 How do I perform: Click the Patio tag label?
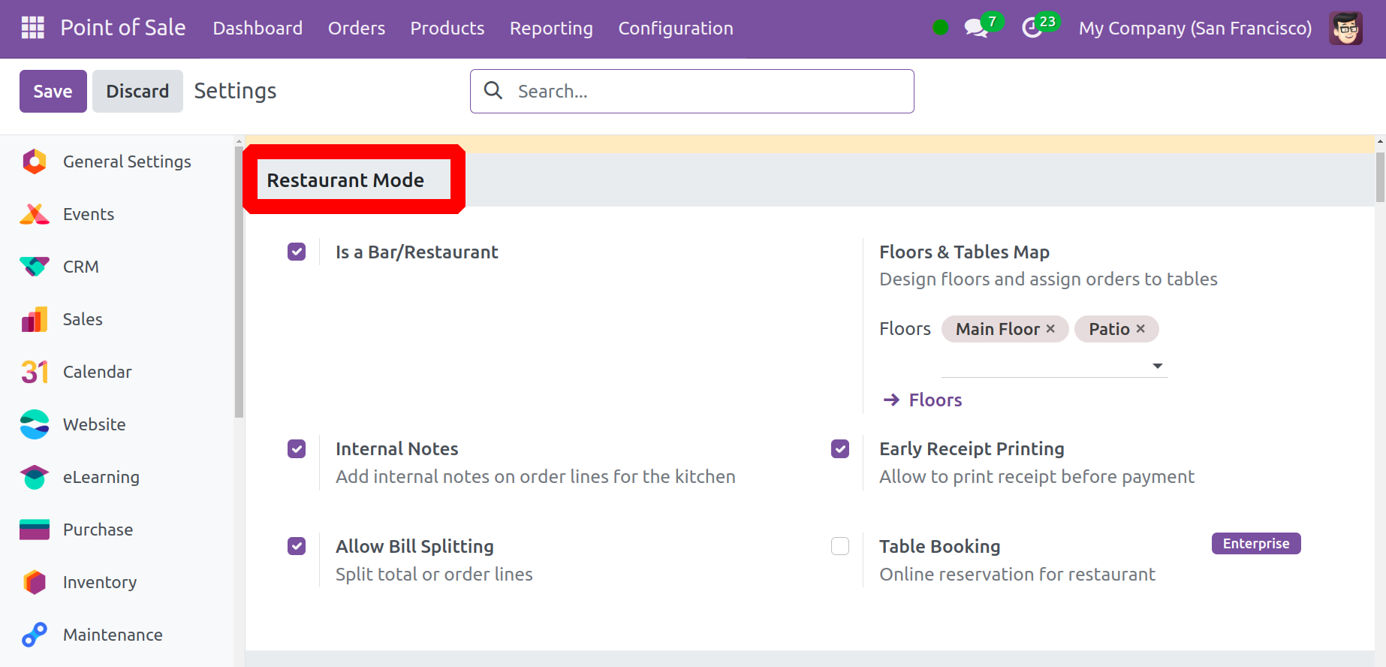1110,329
